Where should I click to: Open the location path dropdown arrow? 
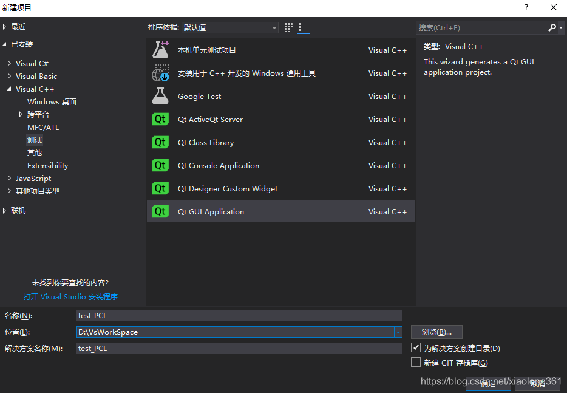[x=398, y=332]
